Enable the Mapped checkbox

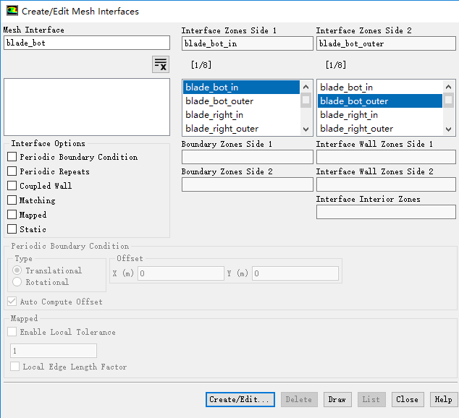coord(12,215)
